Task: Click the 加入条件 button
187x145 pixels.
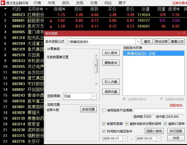Action: click(x=111, y=53)
